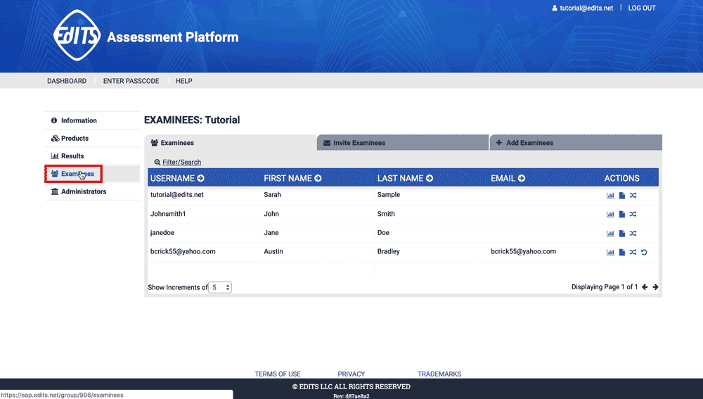Switch to the Invite Examinees tab
The width and height of the screenshot is (703, 399).
[x=359, y=143]
